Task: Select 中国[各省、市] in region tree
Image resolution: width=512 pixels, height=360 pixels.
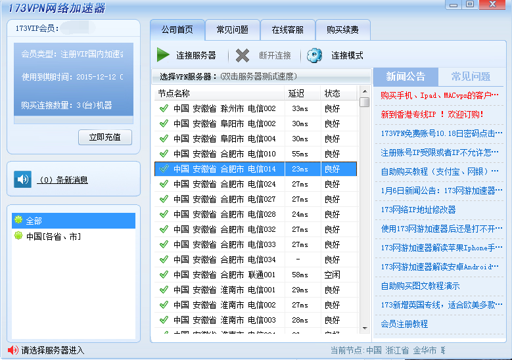Action: click(x=74, y=236)
